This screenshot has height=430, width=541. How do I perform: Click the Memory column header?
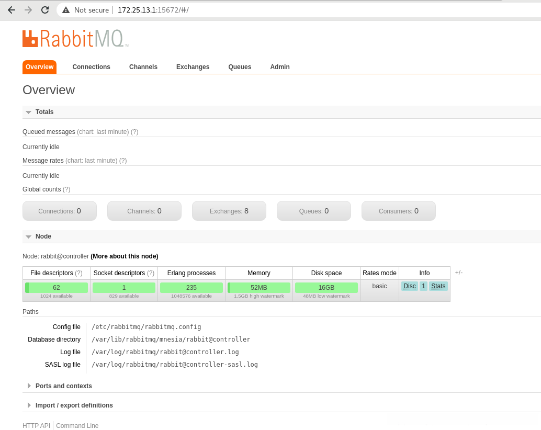click(x=259, y=273)
